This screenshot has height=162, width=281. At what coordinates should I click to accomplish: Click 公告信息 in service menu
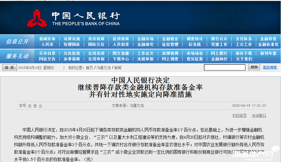tap(72, 54)
